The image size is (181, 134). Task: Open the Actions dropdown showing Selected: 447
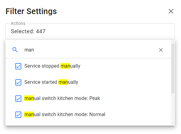90,31
